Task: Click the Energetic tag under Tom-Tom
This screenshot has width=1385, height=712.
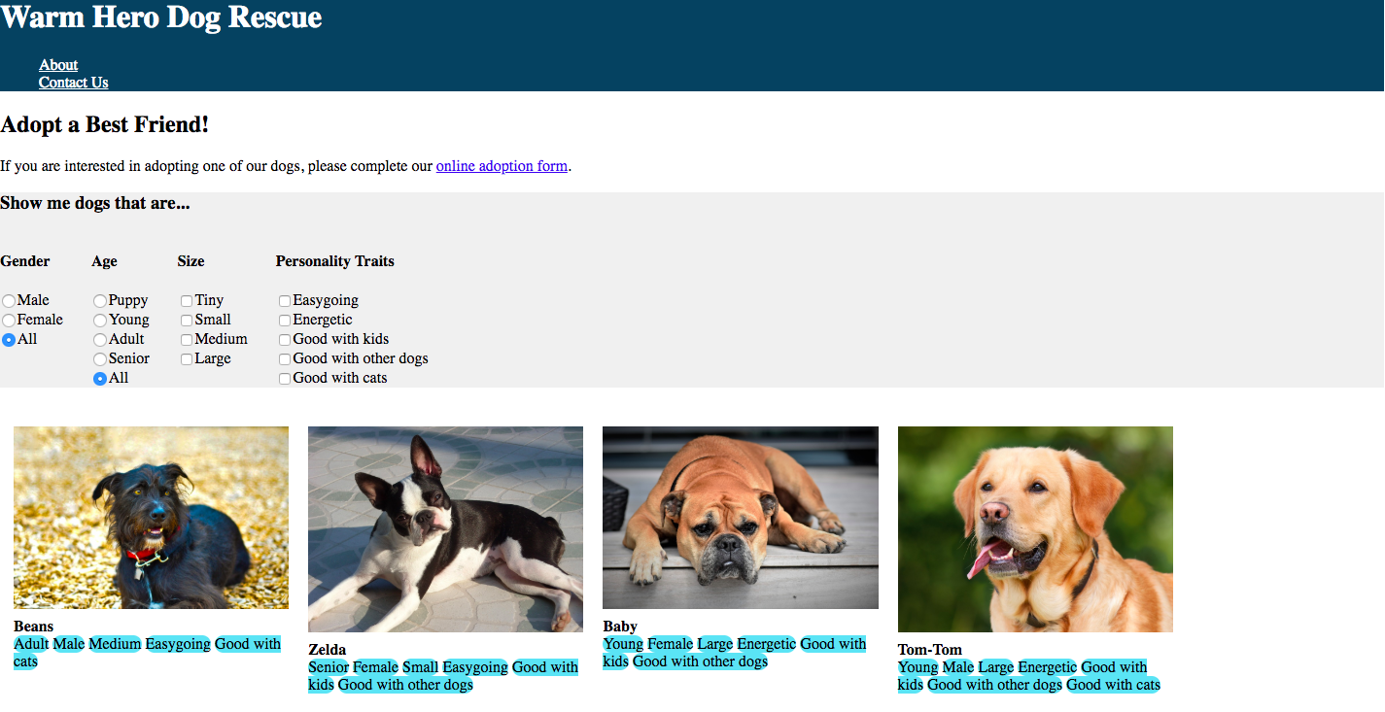Action: pos(1048,667)
